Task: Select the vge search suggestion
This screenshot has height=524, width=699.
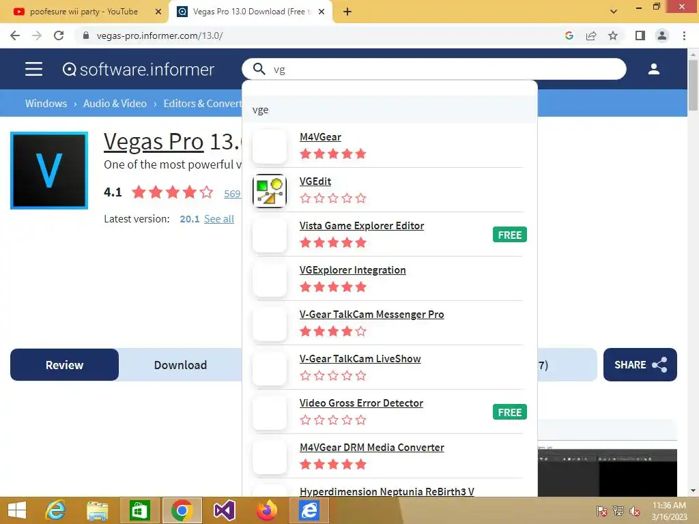Action: coord(390,110)
